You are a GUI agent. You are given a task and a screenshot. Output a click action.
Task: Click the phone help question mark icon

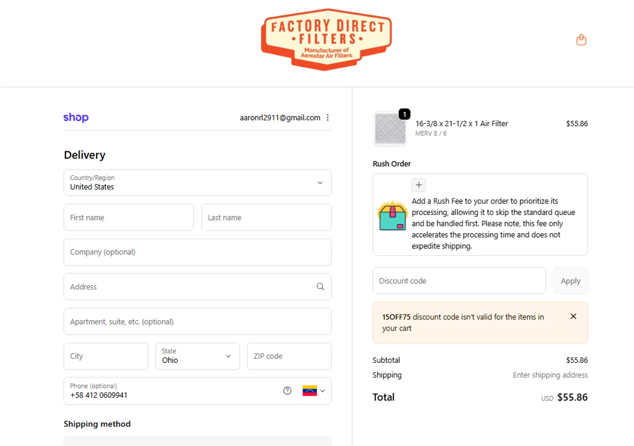(x=287, y=391)
